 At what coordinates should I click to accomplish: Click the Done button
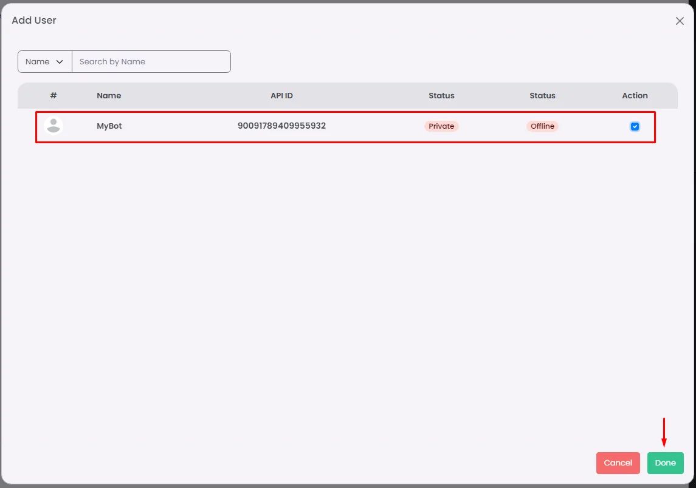(x=665, y=463)
